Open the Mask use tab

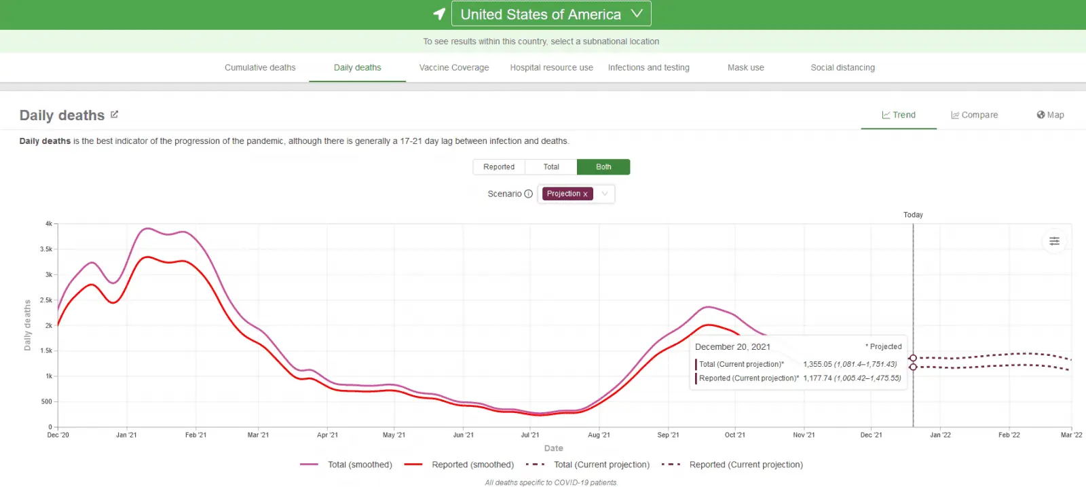point(745,68)
